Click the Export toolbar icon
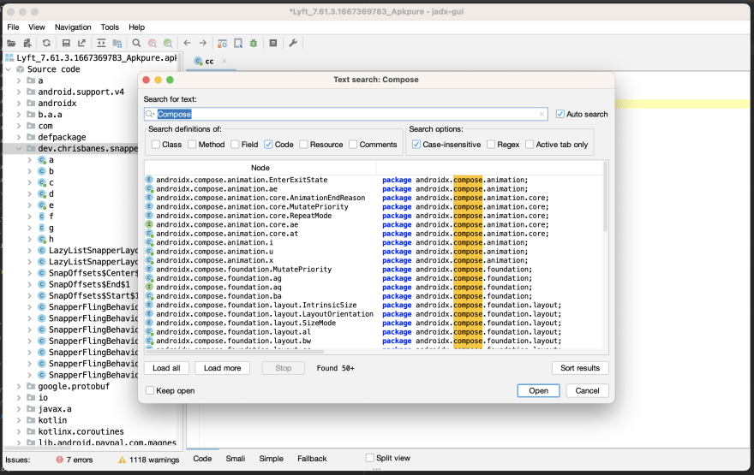754x475 pixels. coord(81,44)
